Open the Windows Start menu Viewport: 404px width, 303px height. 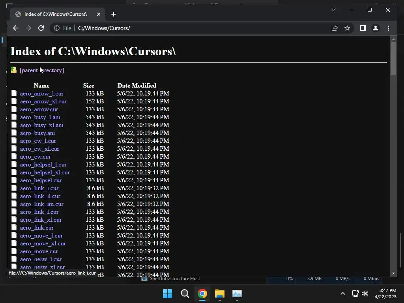(x=167, y=294)
